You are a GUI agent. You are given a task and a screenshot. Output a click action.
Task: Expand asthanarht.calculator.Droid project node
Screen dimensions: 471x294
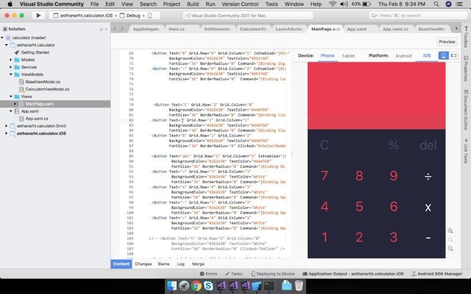6,126
